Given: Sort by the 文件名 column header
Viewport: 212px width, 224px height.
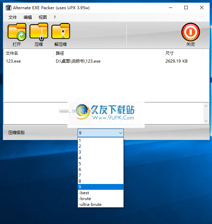Looking at the screenshot, I should coord(28,53).
